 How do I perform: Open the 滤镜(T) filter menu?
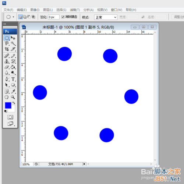pos(75,10)
